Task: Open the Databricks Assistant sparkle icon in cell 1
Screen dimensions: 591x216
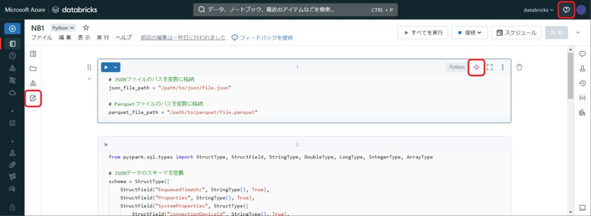Action: [476, 67]
